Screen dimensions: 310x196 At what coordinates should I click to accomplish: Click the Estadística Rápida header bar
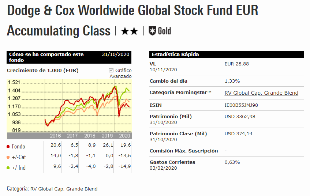(227, 54)
